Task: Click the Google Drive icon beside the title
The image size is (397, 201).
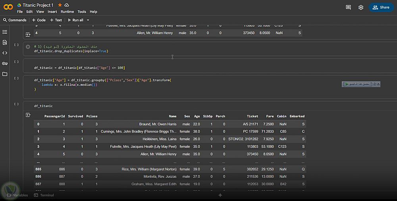Action: pyautogui.click(x=19, y=5)
